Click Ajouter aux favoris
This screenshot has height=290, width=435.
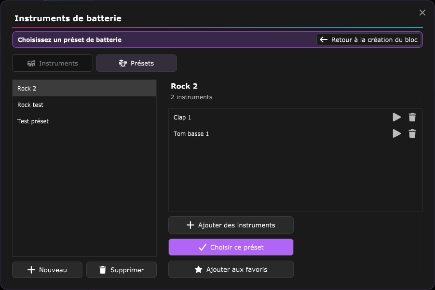(x=231, y=269)
